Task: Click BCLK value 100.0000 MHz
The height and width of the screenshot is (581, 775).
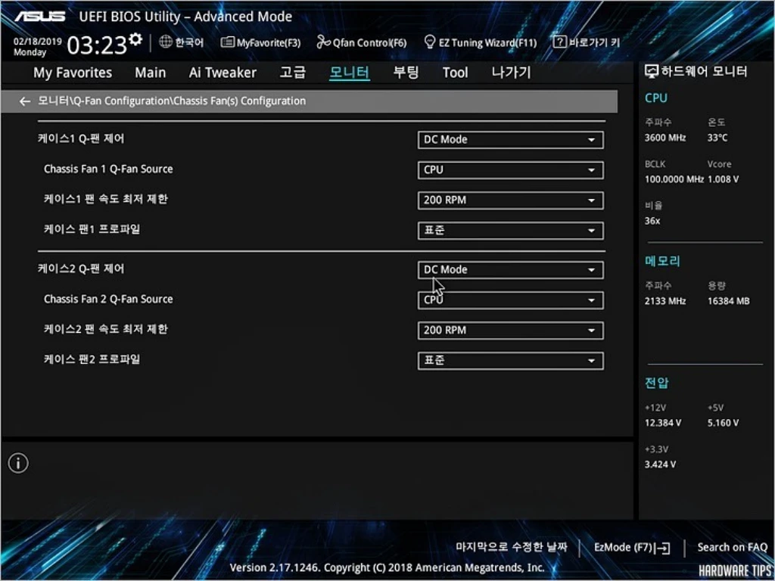Action: [x=674, y=179]
